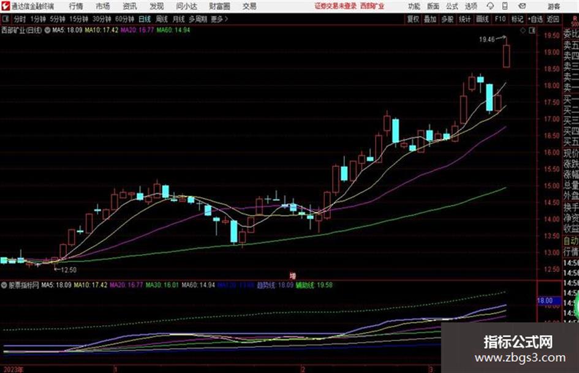Click the +自选 add to watchlist button
This screenshot has height=373, width=579.
[x=535, y=19]
